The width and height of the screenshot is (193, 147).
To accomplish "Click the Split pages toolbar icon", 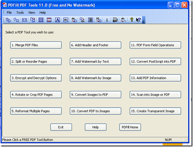I will (x=16, y=20).
